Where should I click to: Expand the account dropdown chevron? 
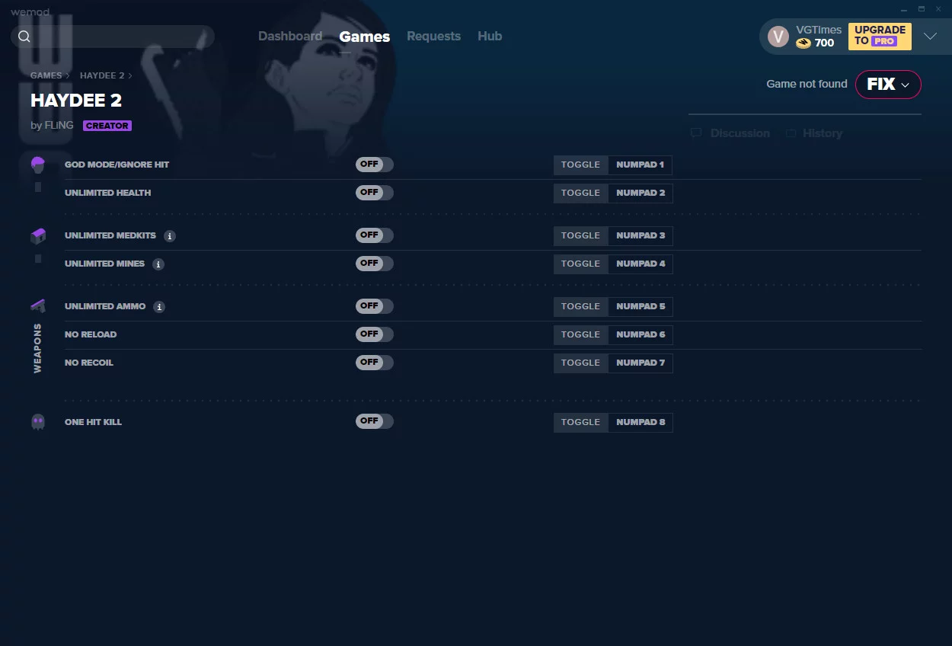[x=930, y=37]
